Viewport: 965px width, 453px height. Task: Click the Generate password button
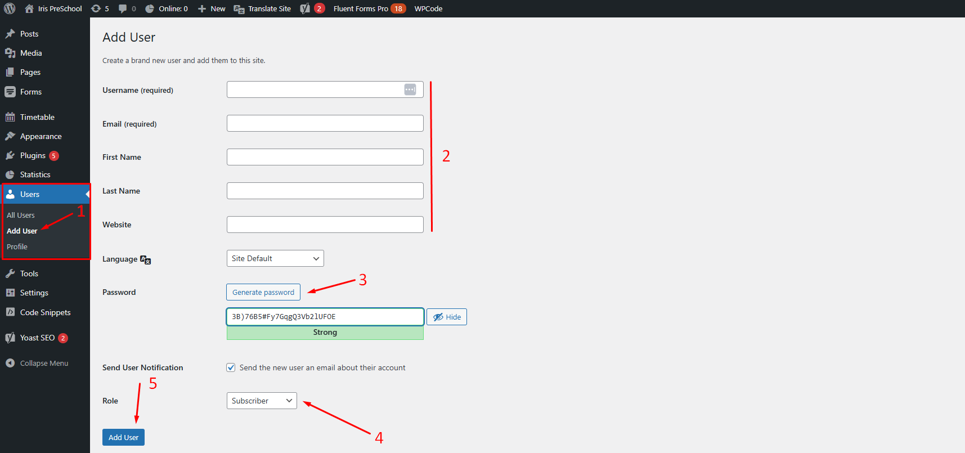coord(263,292)
